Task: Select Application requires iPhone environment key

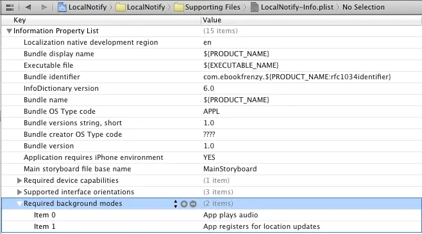Action: click(x=94, y=157)
